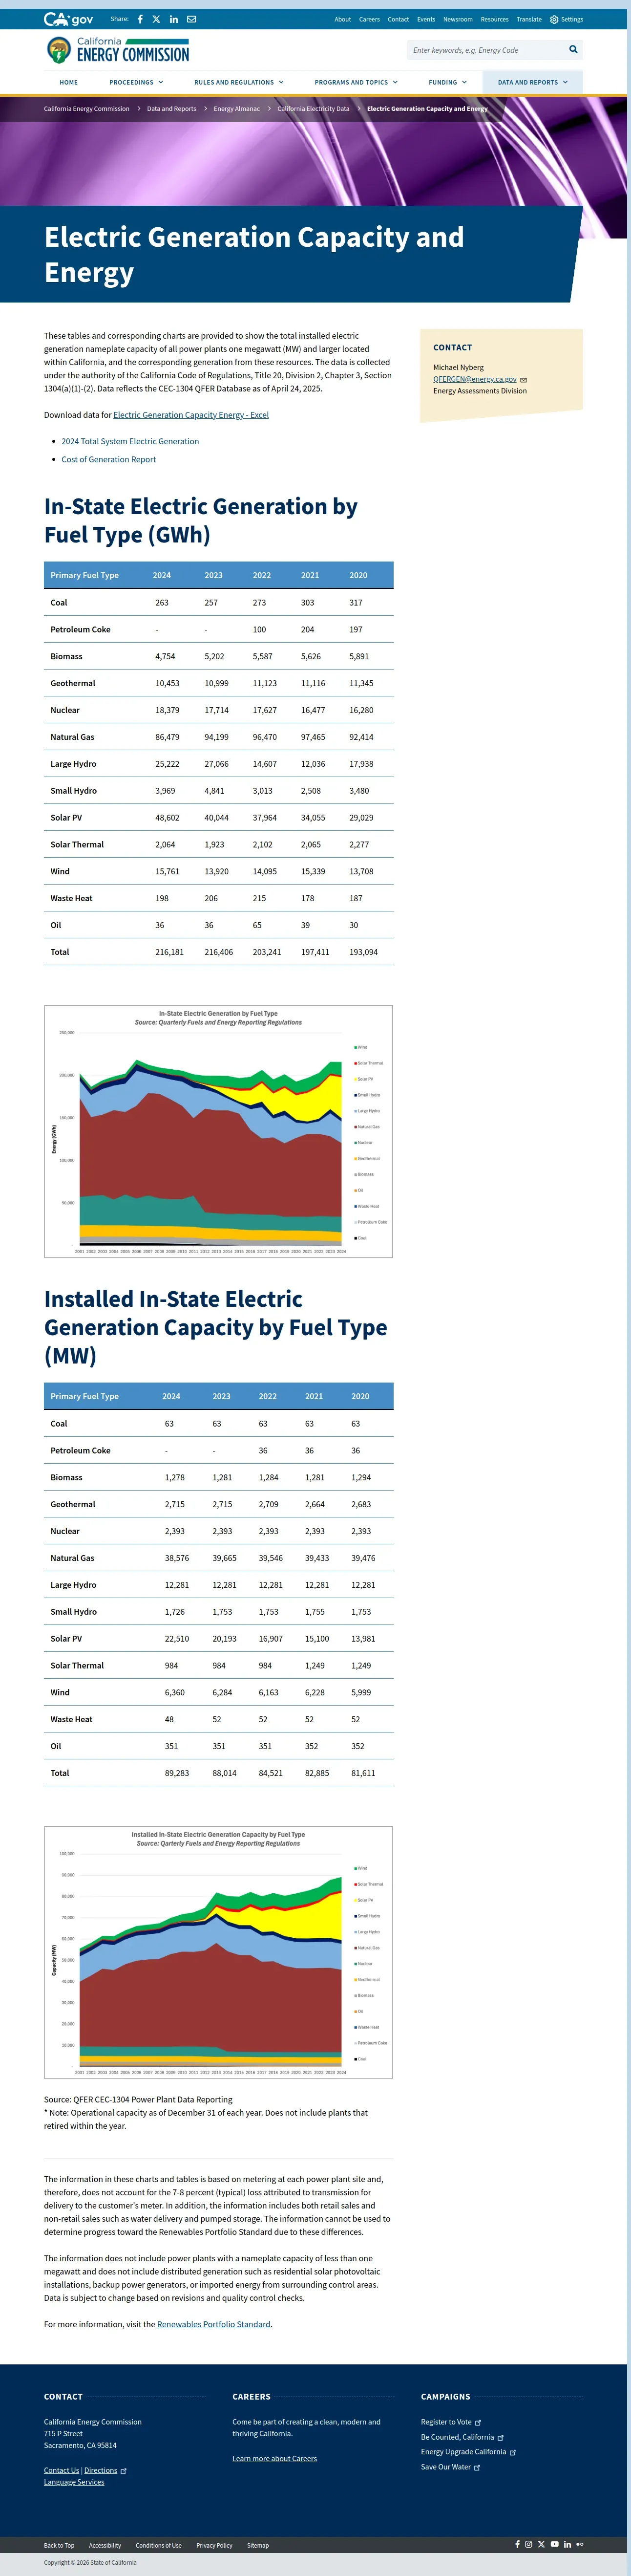Click Natural Gas 2024 generation value 86,479
Screen dimensions: 631x2576
(167, 737)
